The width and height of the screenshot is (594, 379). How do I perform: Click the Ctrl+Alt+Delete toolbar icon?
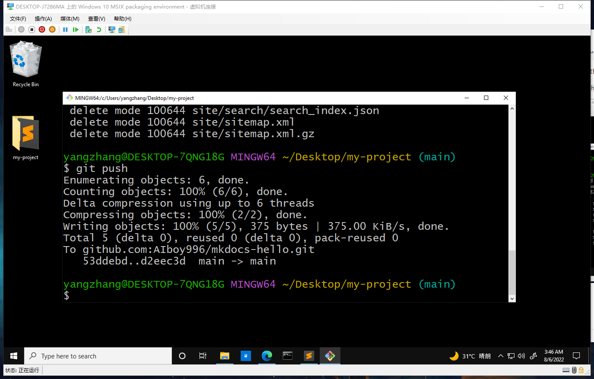[x=9, y=30]
